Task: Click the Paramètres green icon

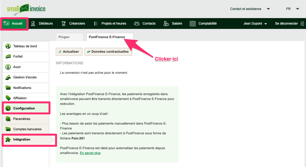Action: click(8, 119)
